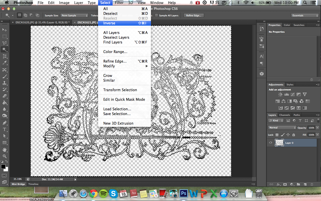This screenshot has height=201, width=321.
Task: Choose Deselect from Select menu
Action: click(124, 14)
